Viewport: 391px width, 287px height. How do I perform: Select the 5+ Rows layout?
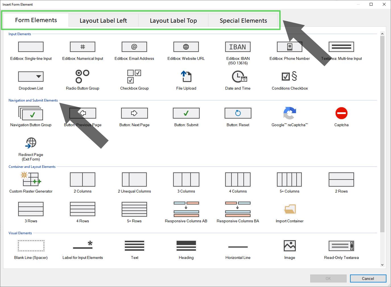coord(134,212)
